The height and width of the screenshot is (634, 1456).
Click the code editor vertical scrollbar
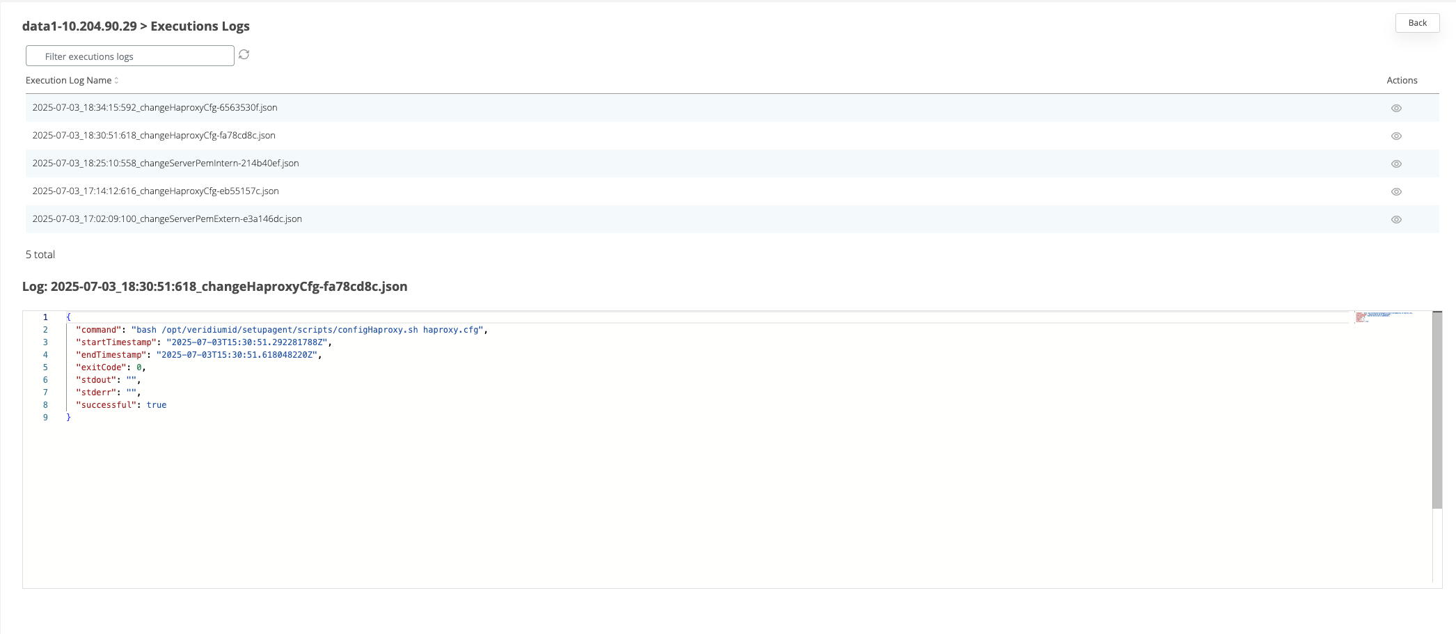pyautogui.click(x=1437, y=410)
